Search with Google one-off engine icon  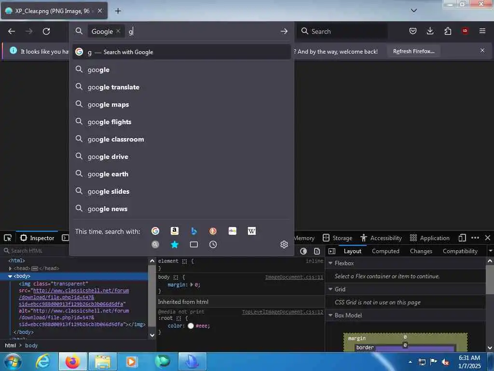(155, 231)
